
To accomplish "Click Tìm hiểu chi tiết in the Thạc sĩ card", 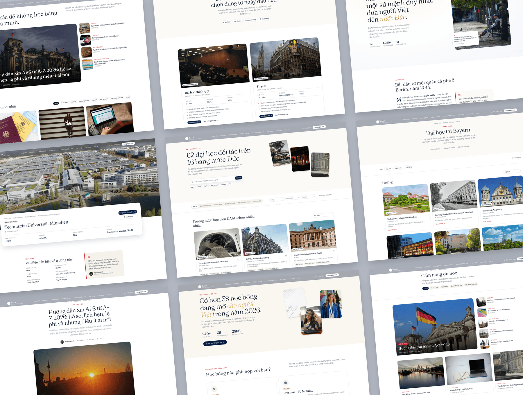I will click(x=266, y=116).
